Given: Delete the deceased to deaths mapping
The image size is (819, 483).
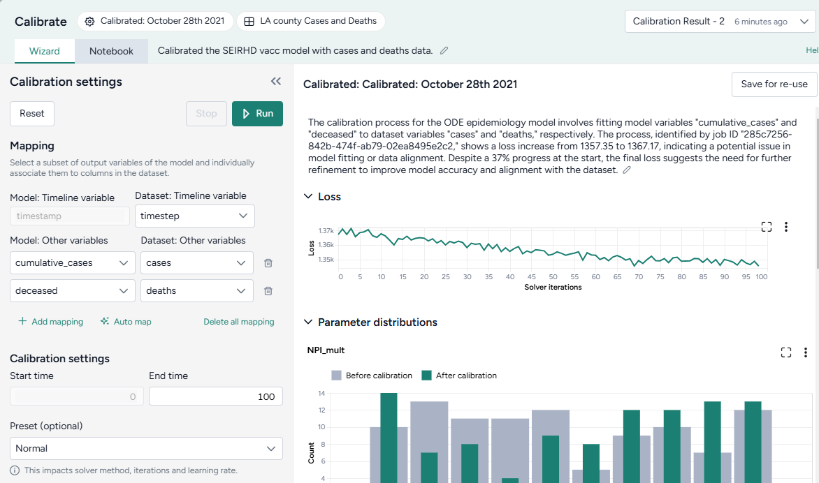Looking at the screenshot, I should (x=268, y=291).
